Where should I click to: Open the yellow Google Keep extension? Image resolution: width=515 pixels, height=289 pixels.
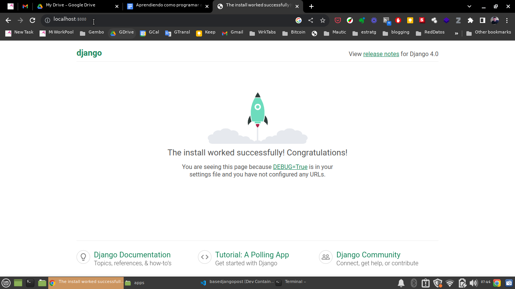coord(410,20)
